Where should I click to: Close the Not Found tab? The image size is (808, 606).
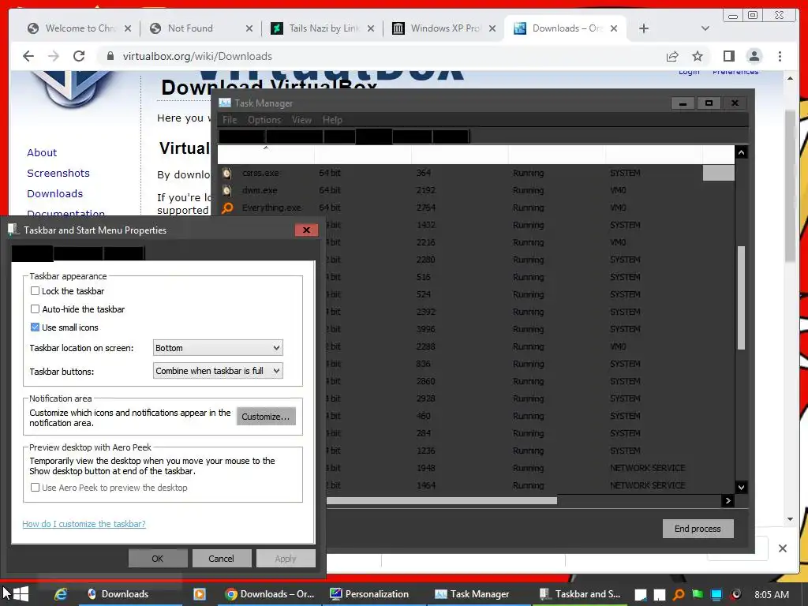tap(249, 28)
